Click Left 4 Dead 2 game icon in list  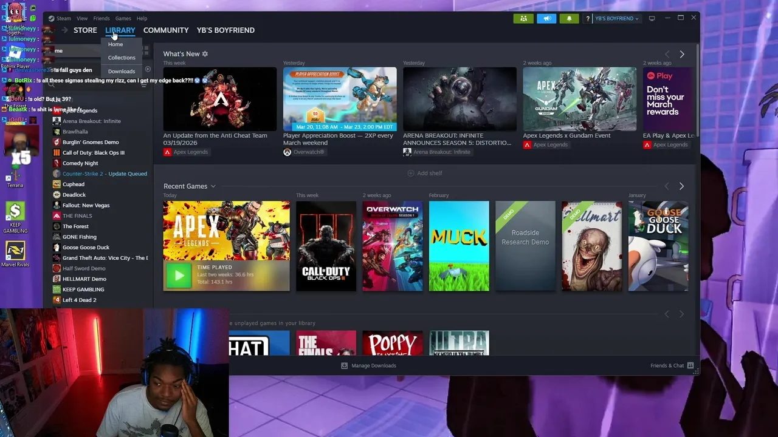57,300
